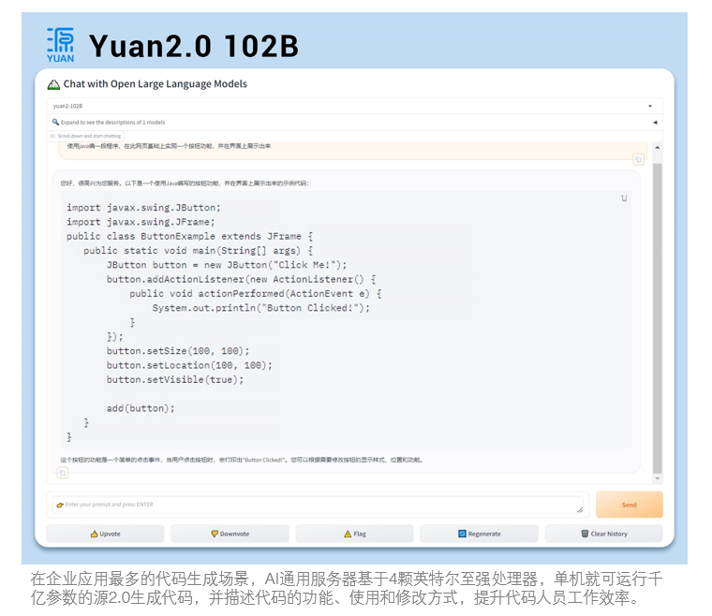The image size is (712, 616).
Task: Click the chat scrollbar down arrow
Action: click(657, 478)
